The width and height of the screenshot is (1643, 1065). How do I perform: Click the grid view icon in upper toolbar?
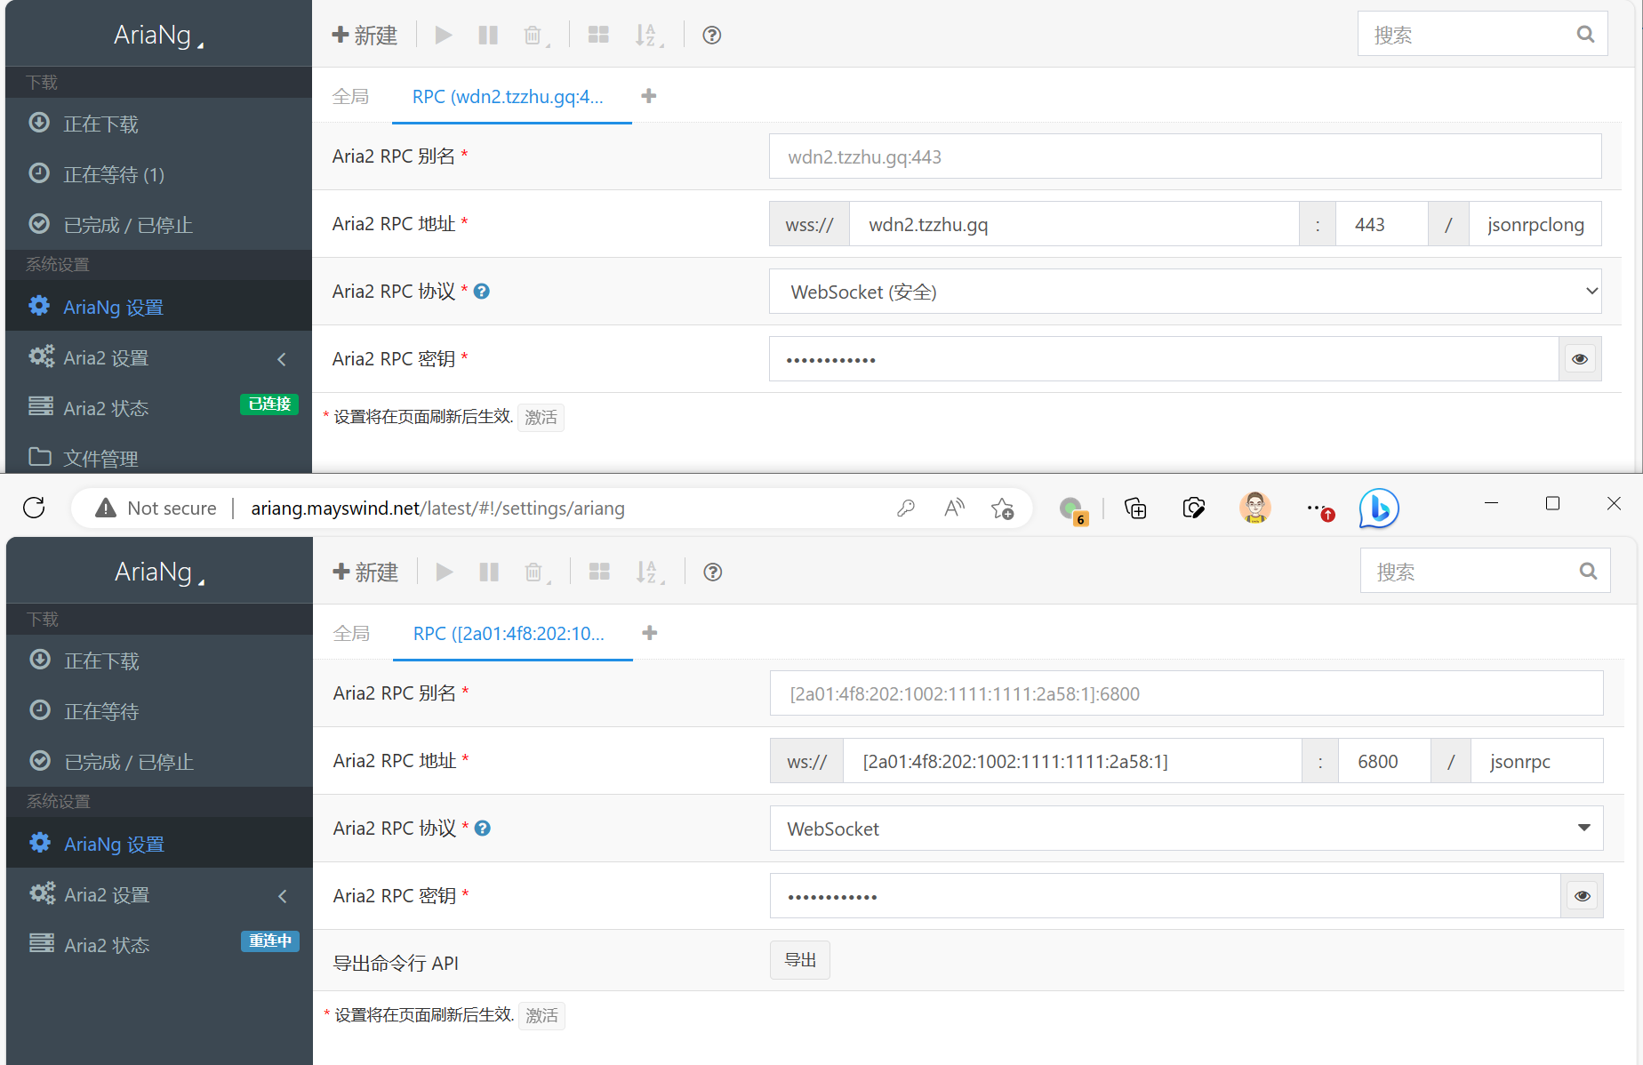[x=598, y=35]
